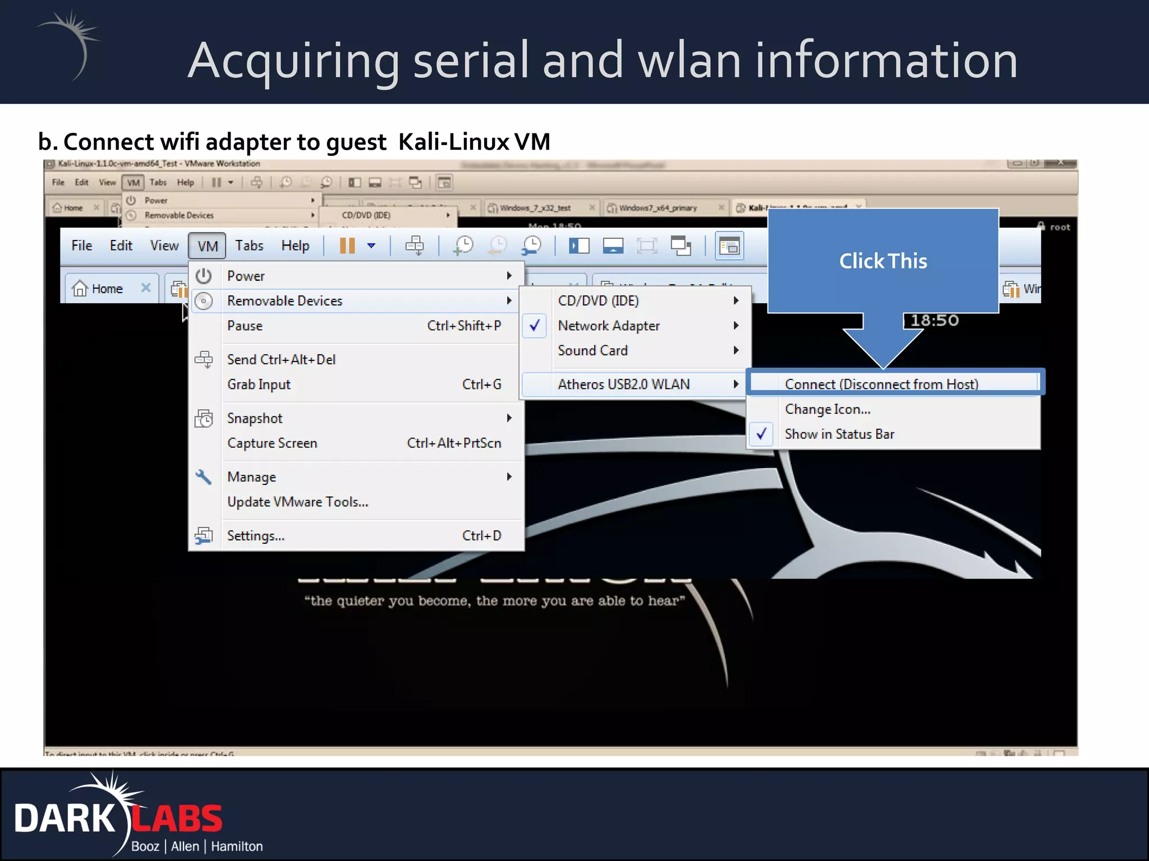The height and width of the screenshot is (861, 1149).
Task: Choose Update VMware Tools menu entry
Action: coord(357,502)
